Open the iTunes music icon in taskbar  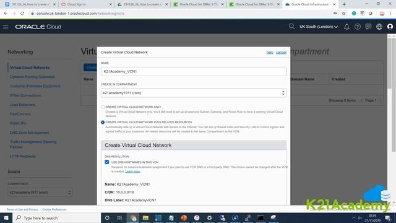[x=197, y=217]
